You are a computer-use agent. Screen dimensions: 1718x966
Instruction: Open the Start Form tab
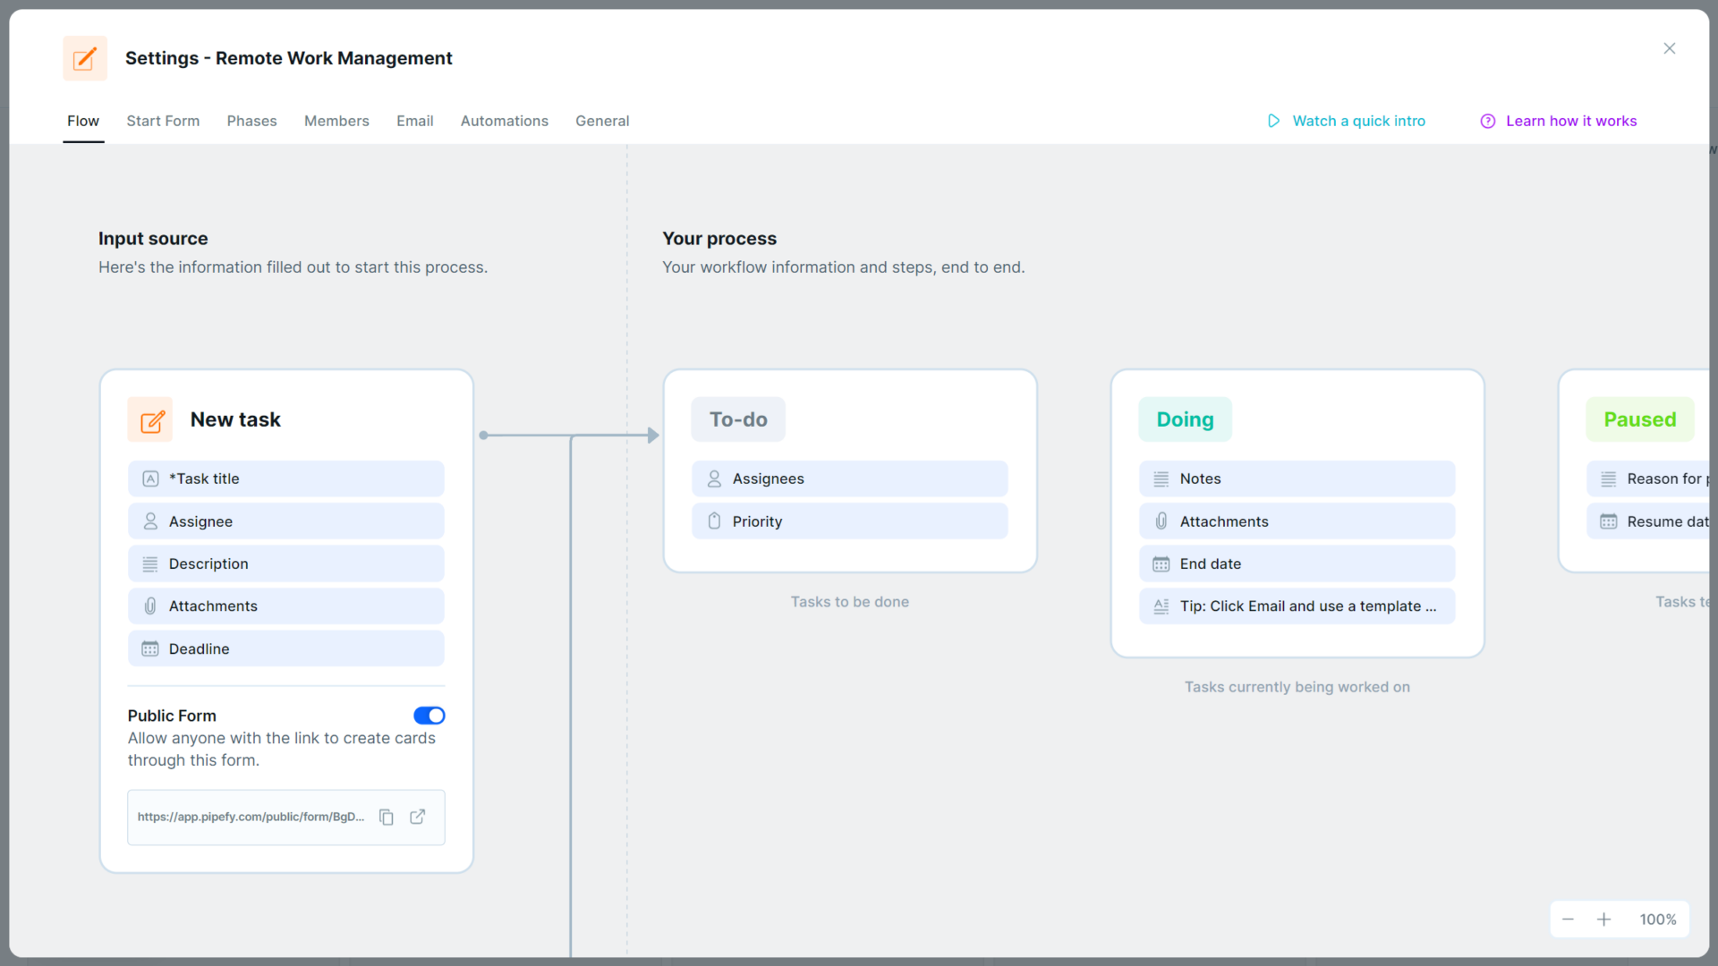tap(163, 121)
